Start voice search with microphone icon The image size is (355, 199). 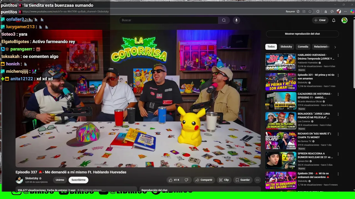coord(236,20)
